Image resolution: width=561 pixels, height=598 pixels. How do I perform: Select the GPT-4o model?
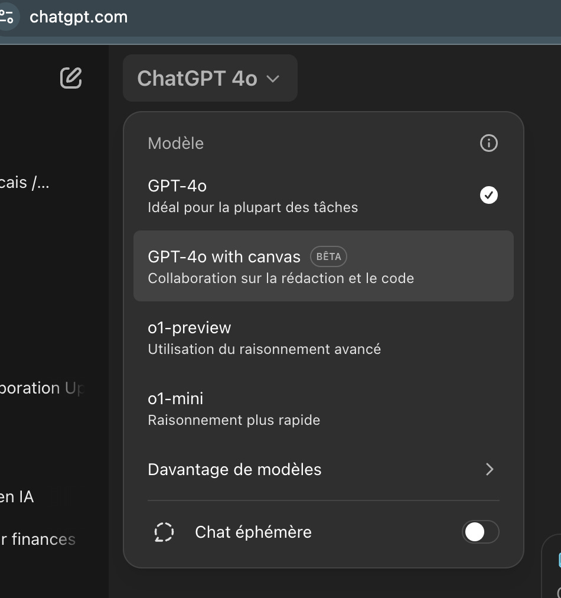[324, 196]
